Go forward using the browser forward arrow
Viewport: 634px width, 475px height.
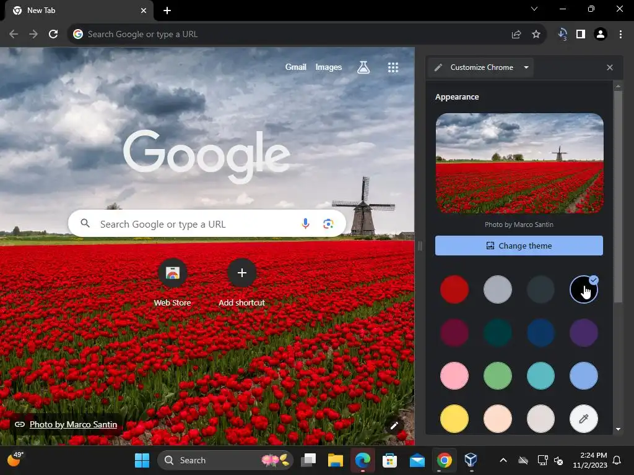(33, 35)
